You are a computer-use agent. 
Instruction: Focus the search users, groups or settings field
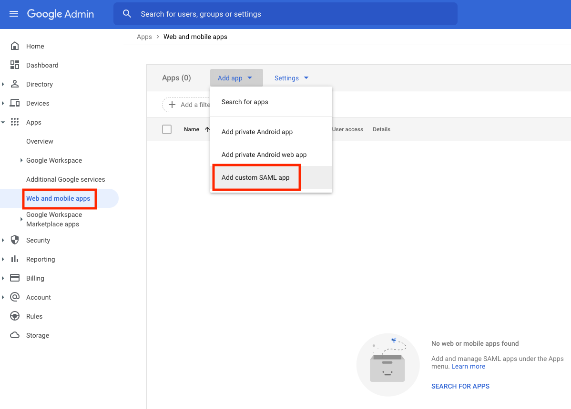285,14
